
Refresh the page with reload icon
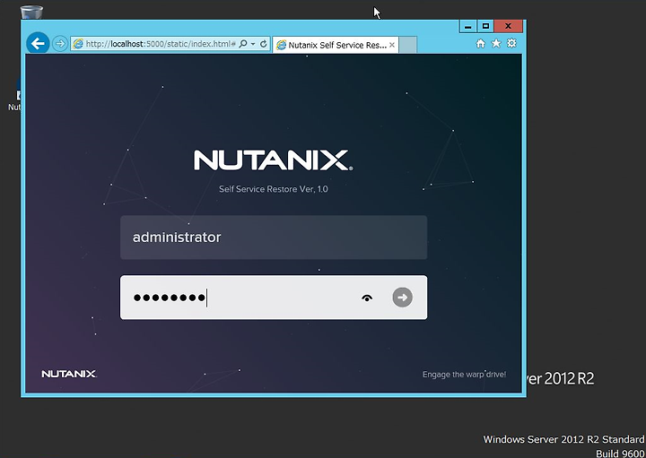[x=264, y=44]
